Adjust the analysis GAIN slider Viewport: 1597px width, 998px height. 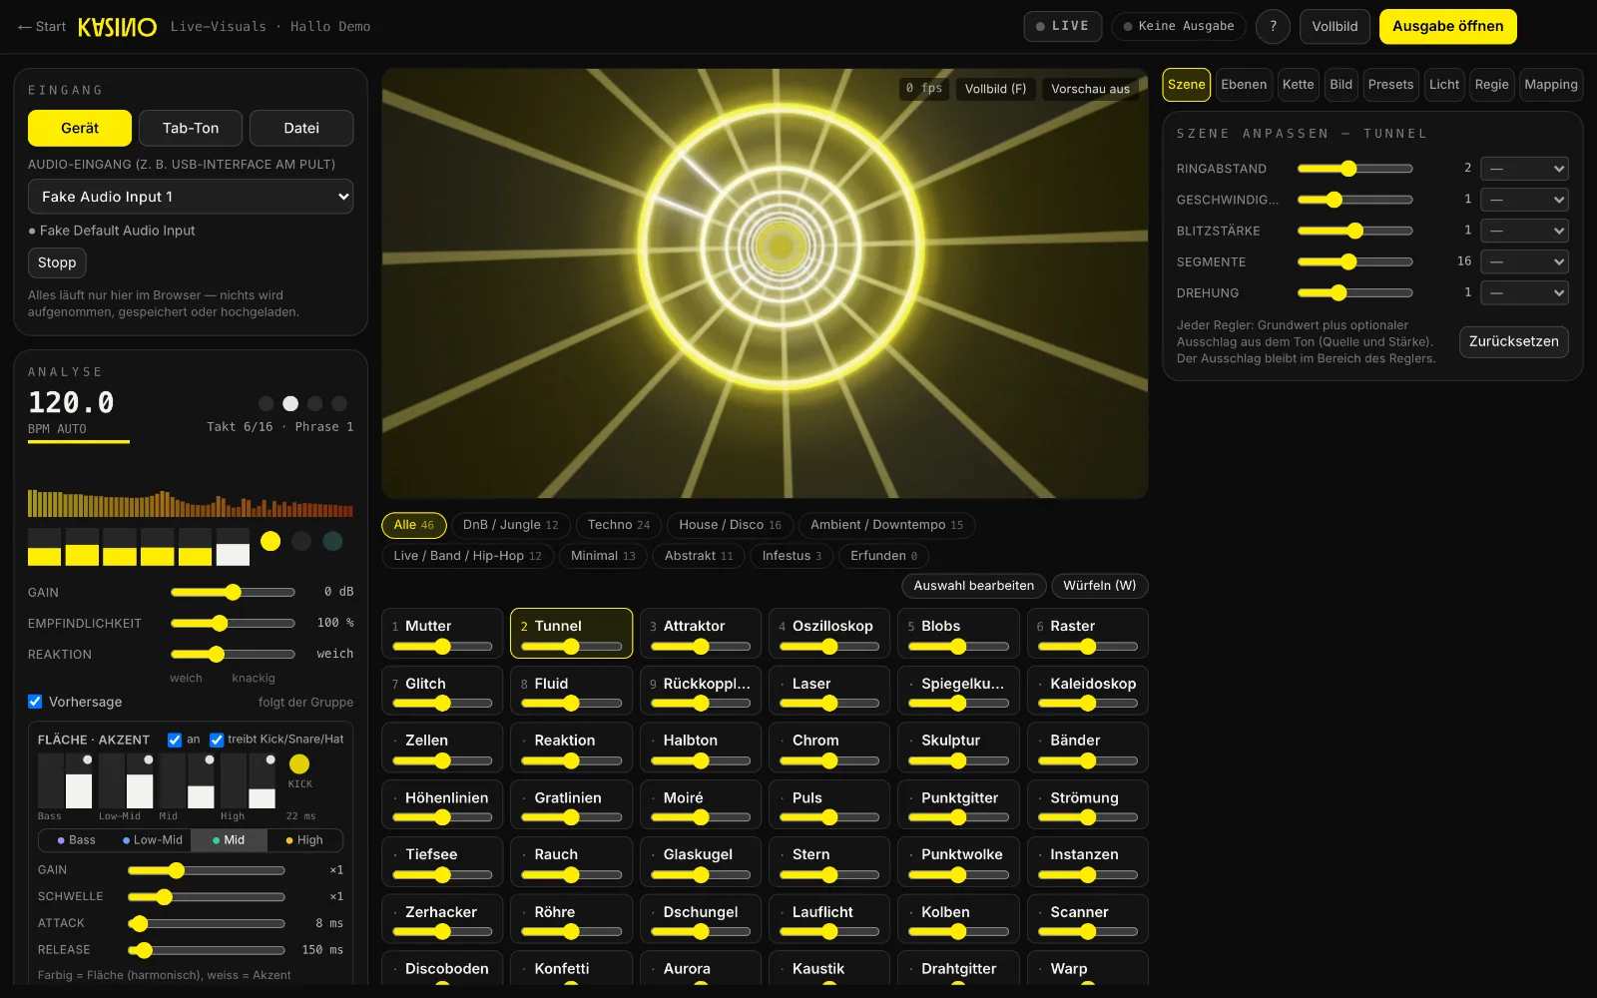[x=233, y=592]
